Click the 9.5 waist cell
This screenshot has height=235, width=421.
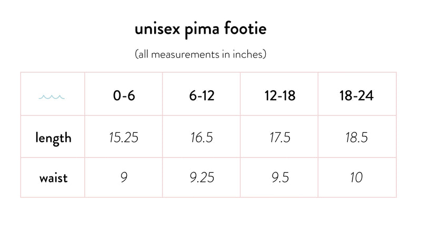tap(279, 178)
